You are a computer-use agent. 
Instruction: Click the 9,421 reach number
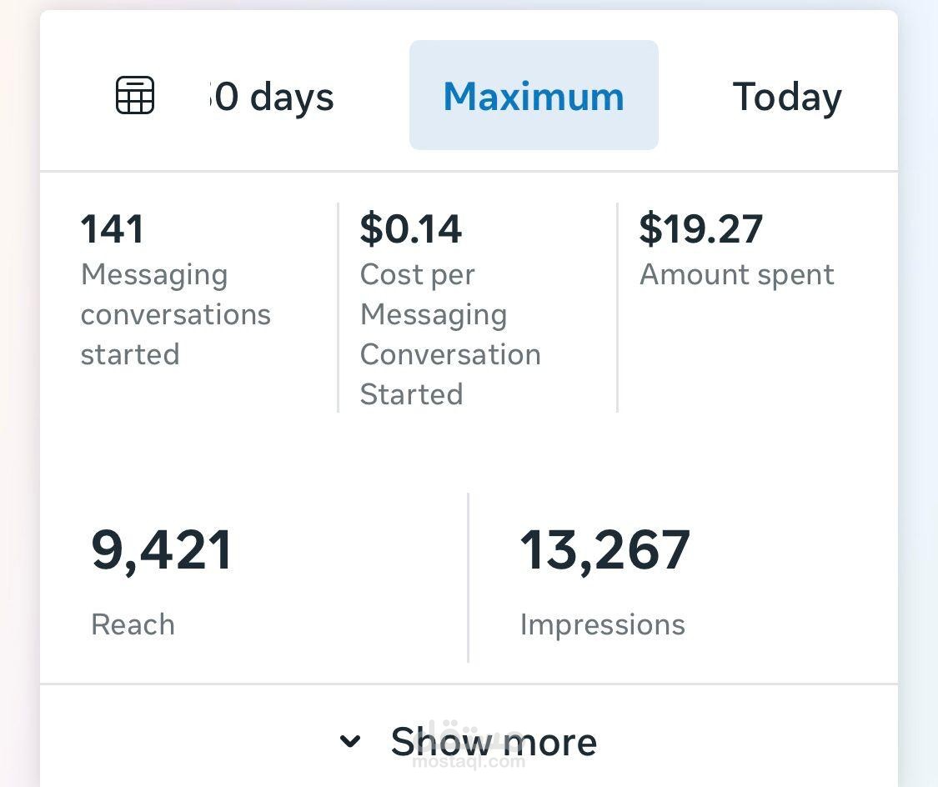161,550
